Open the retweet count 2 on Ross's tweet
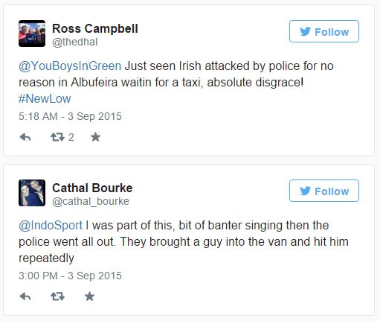The height and width of the screenshot is (321, 380). click(x=71, y=137)
